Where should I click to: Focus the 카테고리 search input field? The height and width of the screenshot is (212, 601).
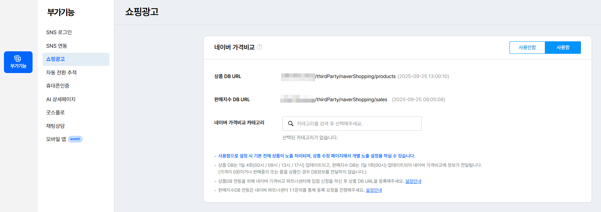pyautogui.click(x=352, y=124)
